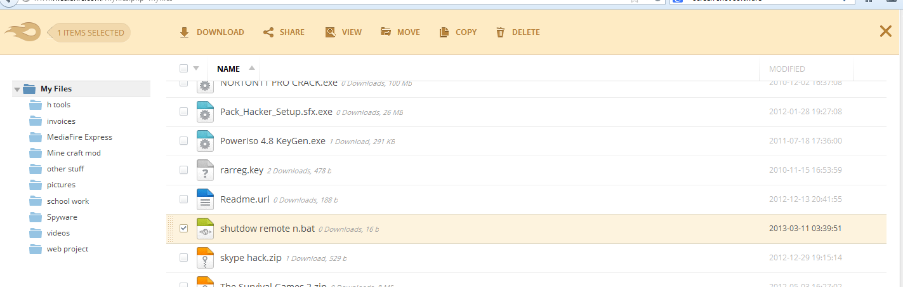Click the MediaFire Express folder icon
The width and height of the screenshot is (903, 287).
tap(36, 137)
